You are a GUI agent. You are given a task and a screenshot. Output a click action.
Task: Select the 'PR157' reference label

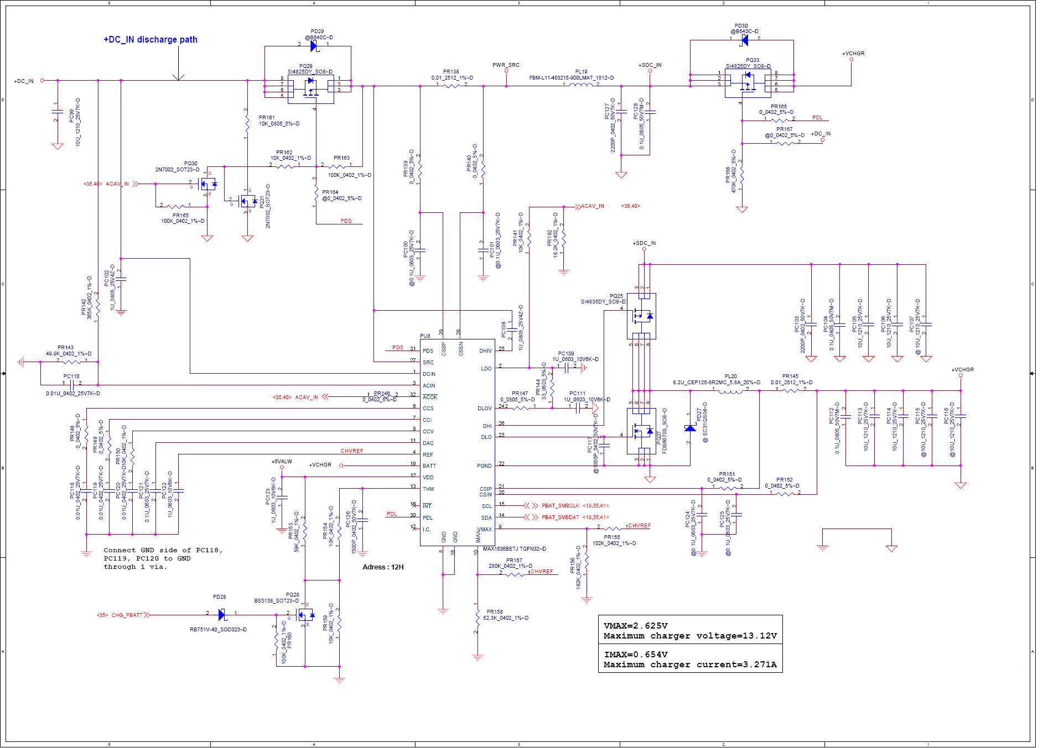point(514,560)
